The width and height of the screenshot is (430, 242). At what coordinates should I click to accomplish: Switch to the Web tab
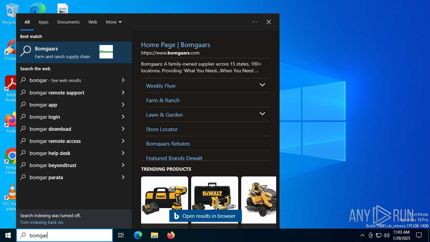pyautogui.click(x=93, y=22)
